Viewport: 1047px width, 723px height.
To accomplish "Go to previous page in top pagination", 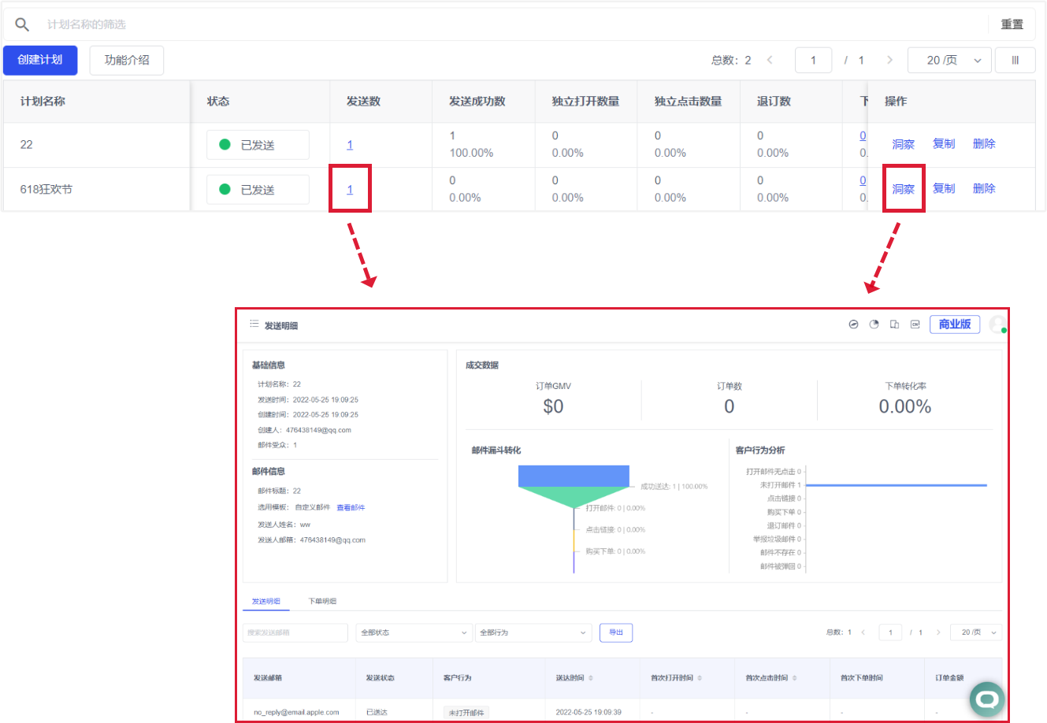I will (770, 60).
